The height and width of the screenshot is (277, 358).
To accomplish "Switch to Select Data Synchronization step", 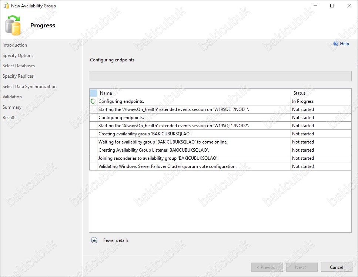I will pos(30,87).
